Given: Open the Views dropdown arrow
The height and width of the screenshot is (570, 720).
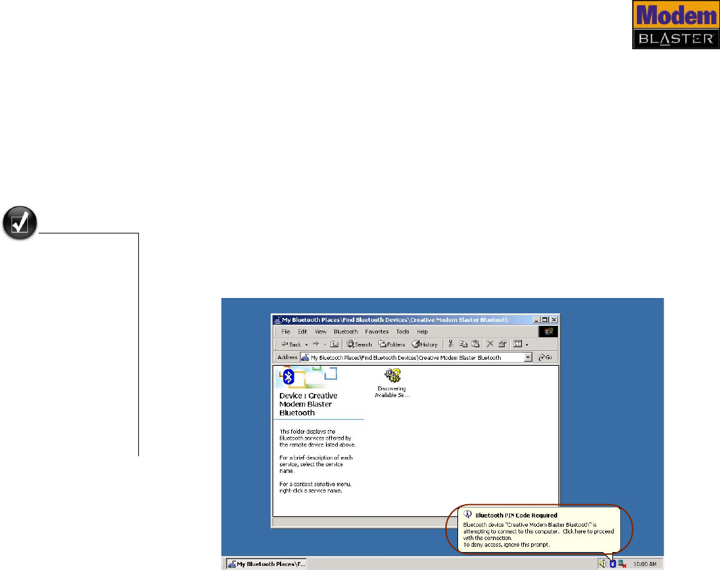Looking at the screenshot, I should pos(527,345).
